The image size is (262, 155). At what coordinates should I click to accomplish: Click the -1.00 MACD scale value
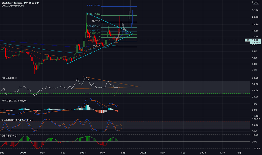(255, 116)
